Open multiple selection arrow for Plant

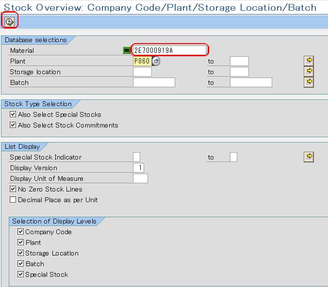pos(309,61)
